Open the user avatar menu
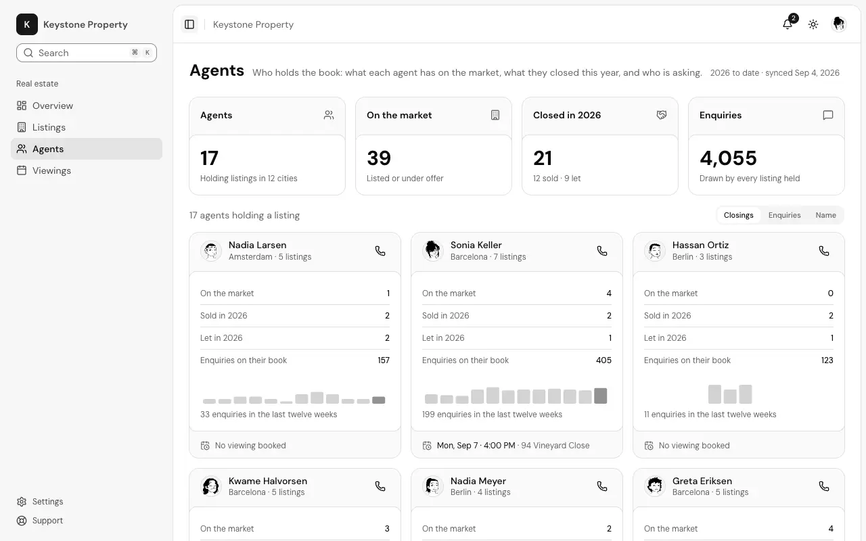Image resolution: width=866 pixels, height=541 pixels. [839, 24]
